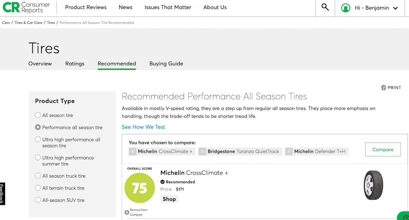
Task: Open search with the magnifying glass icon
Action: [x=325, y=7]
